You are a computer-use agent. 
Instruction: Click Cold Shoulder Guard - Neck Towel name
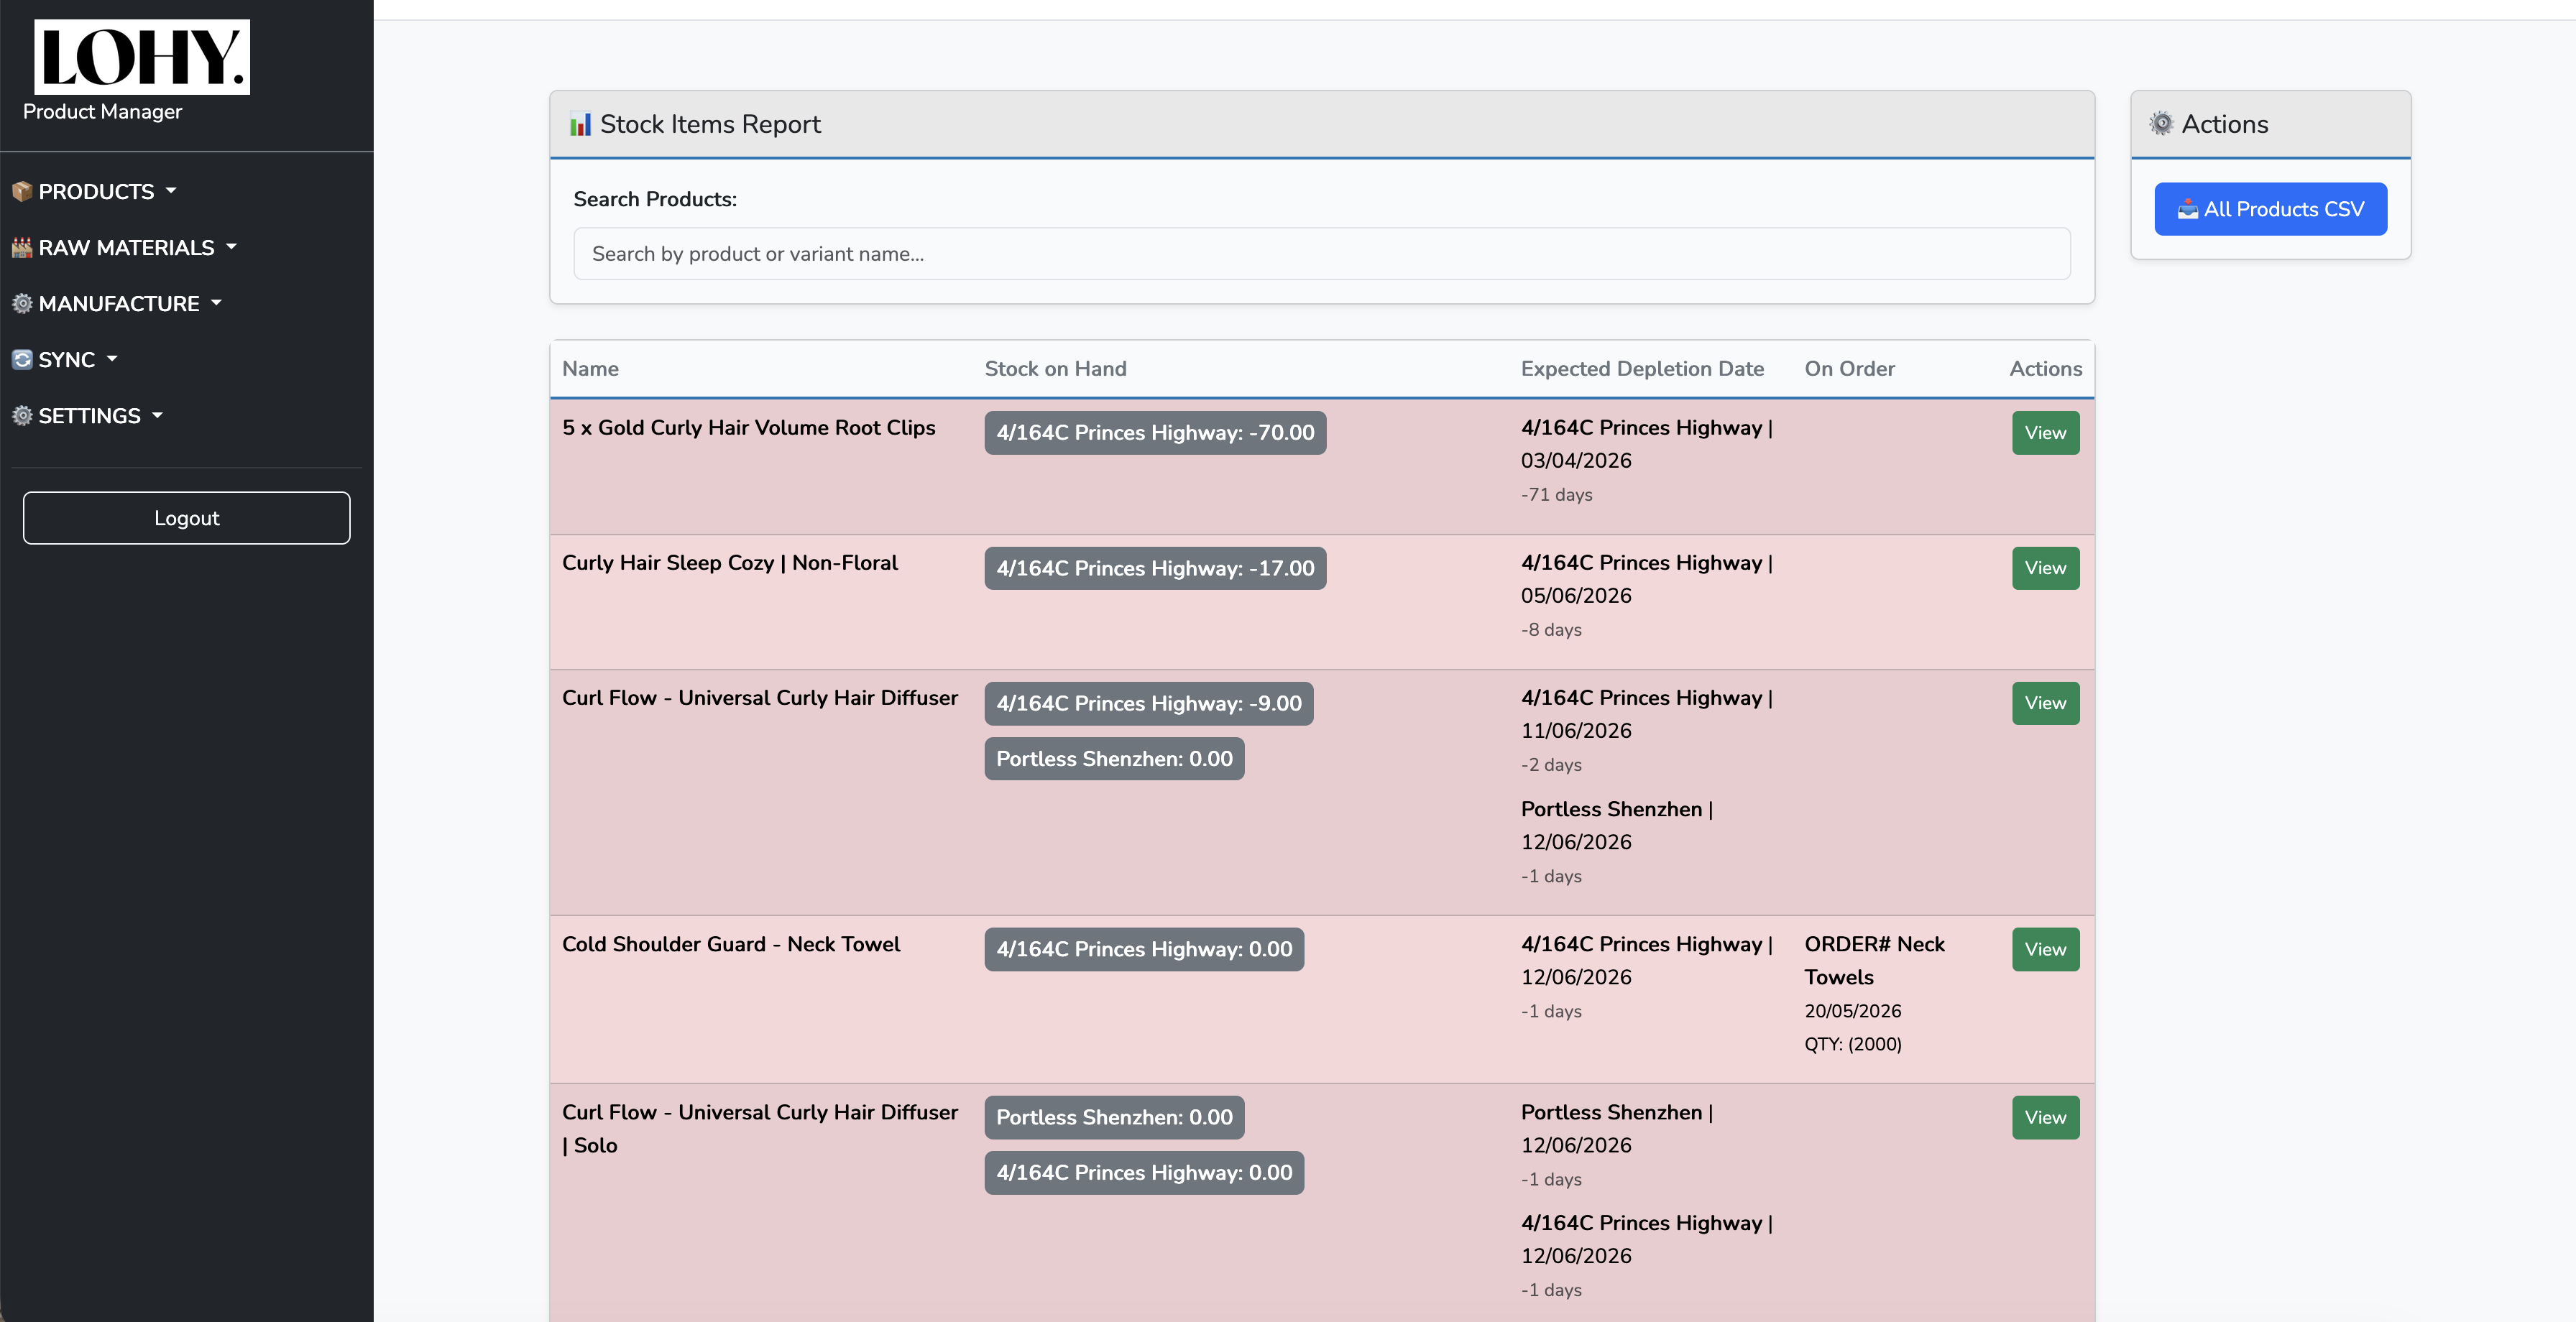(731, 944)
